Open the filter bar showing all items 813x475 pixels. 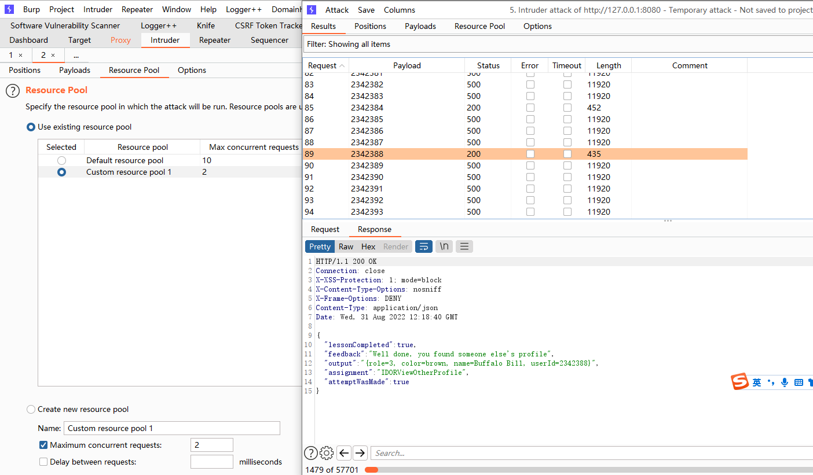point(558,44)
